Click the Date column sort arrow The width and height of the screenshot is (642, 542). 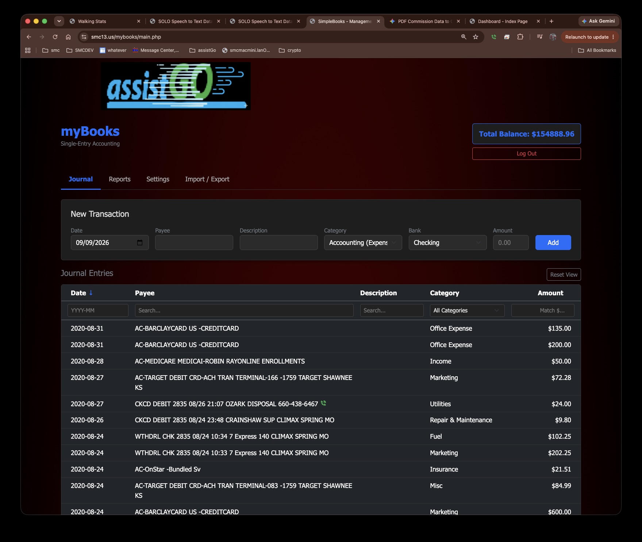click(x=91, y=293)
